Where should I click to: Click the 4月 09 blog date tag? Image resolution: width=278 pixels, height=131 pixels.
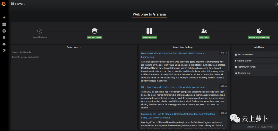pos(224,86)
